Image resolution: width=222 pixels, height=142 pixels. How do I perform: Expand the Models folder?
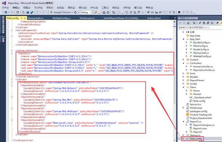(x=183, y=77)
